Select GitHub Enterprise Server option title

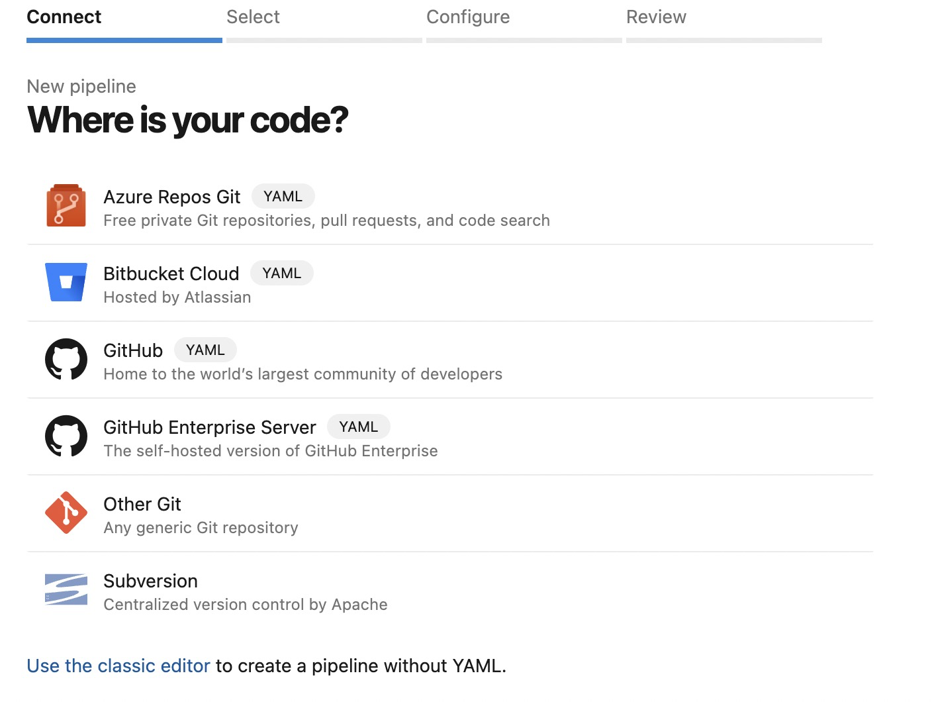coord(210,428)
